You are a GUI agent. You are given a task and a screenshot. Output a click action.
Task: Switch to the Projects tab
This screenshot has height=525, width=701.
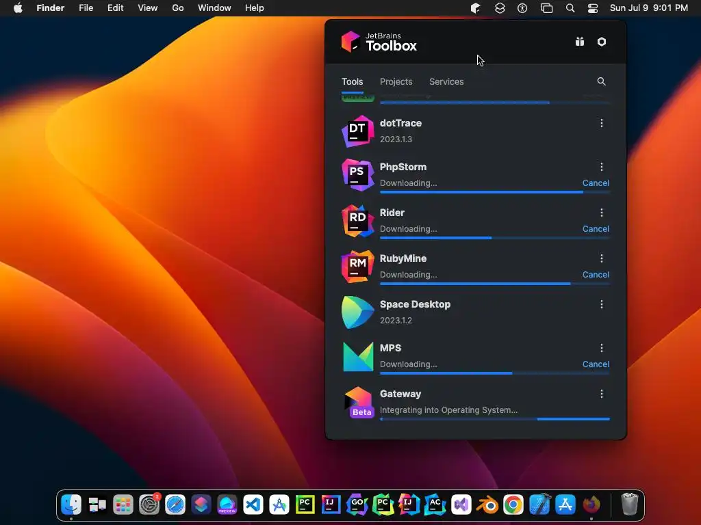pyautogui.click(x=396, y=82)
